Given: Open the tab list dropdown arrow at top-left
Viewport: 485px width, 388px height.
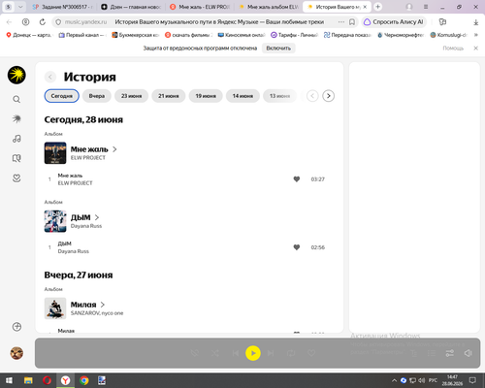Looking at the screenshot, I should 20,7.
